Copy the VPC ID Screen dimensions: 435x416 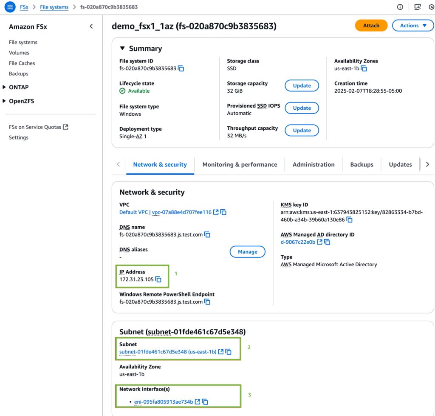223,212
